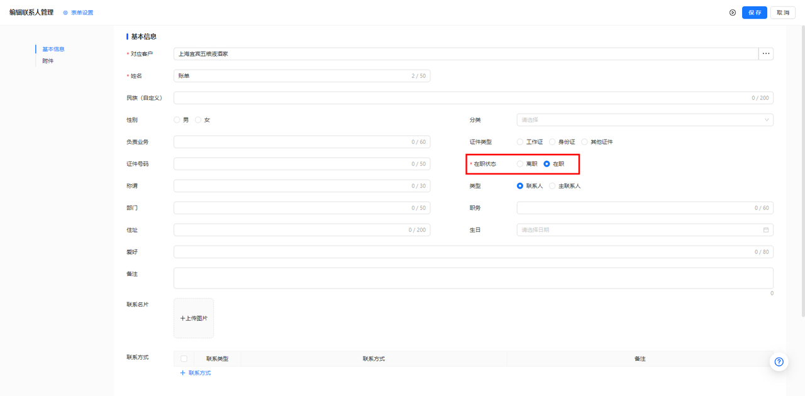Screen dimensions: 805x396
Task: Tick the contact methods table header checkbox
Action: 184,359
